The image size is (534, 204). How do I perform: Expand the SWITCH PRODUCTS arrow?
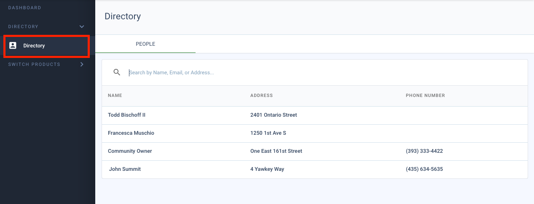pyautogui.click(x=82, y=64)
